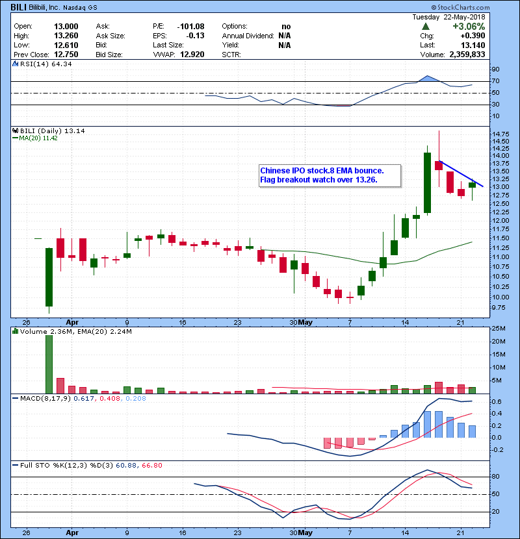This screenshot has height=539, width=520.
Task: Click the tallest green volume bar
Action: pyautogui.click(x=49, y=364)
